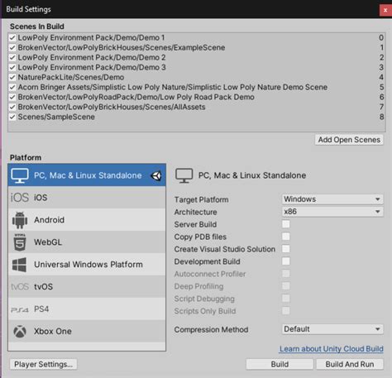The width and height of the screenshot is (392, 378).
Task: Enable the Copy PDB files checkbox
Action: pyautogui.click(x=286, y=237)
